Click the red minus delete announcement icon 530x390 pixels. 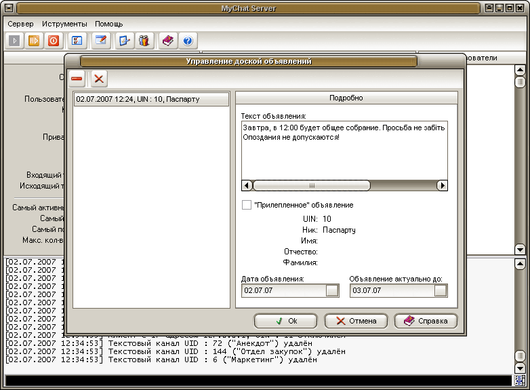tap(77, 79)
